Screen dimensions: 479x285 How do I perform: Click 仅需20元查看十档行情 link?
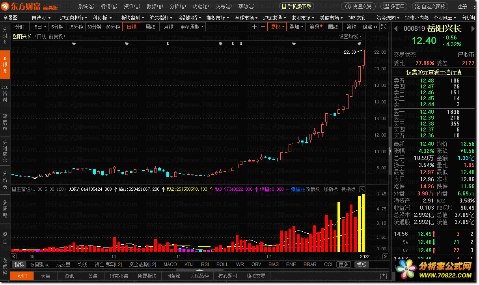(434, 72)
